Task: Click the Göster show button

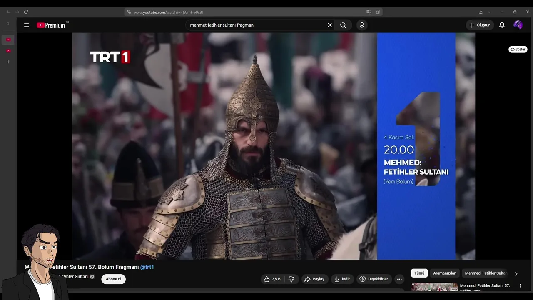Action: coord(518,49)
